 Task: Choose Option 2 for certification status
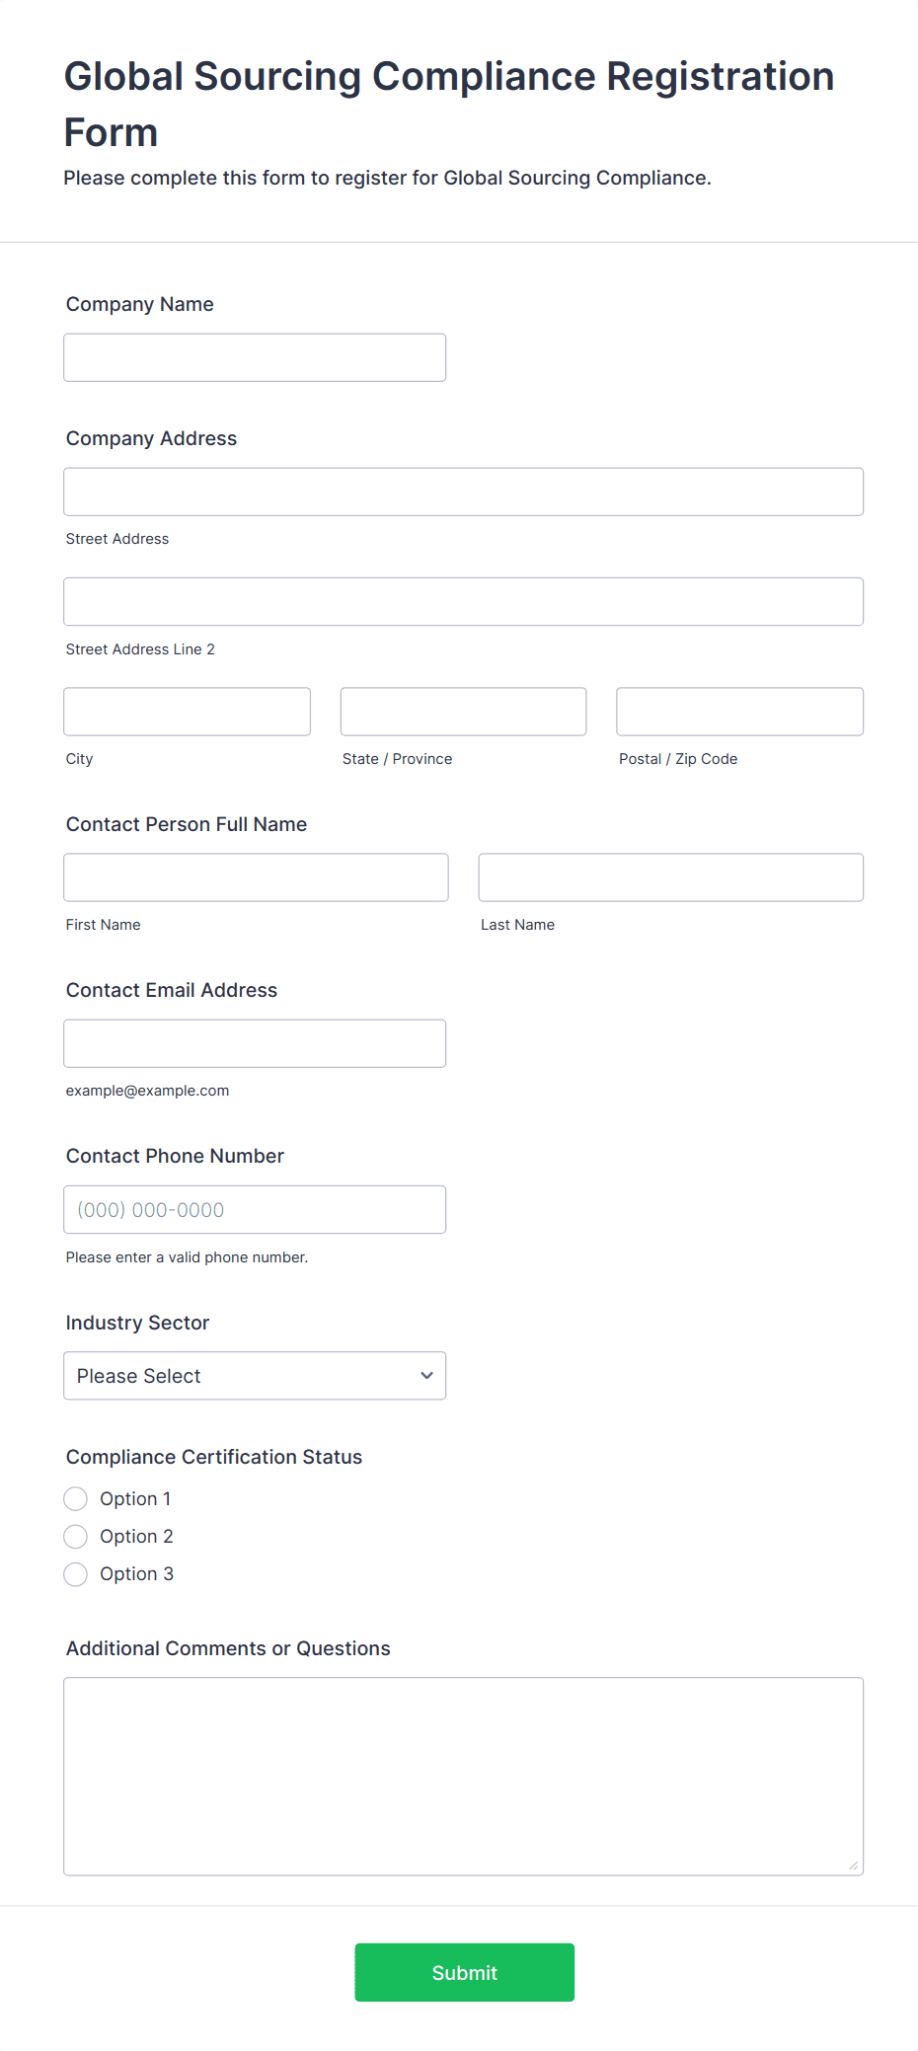76,1537
